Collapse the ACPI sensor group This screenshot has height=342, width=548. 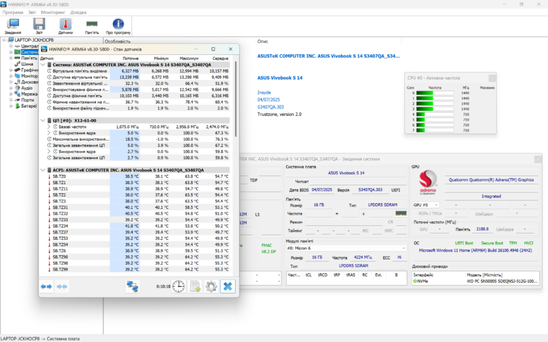click(43, 170)
